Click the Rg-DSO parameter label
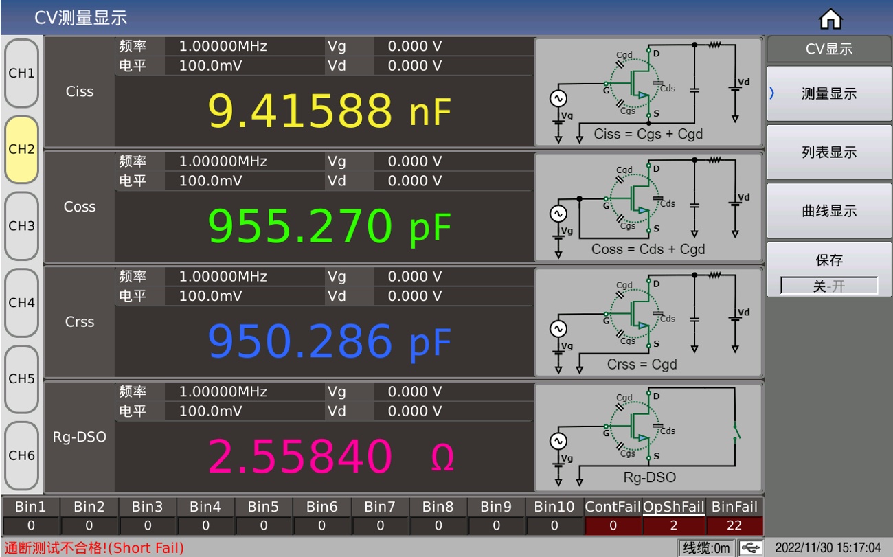This screenshot has height=557, width=893. point(80,437)
